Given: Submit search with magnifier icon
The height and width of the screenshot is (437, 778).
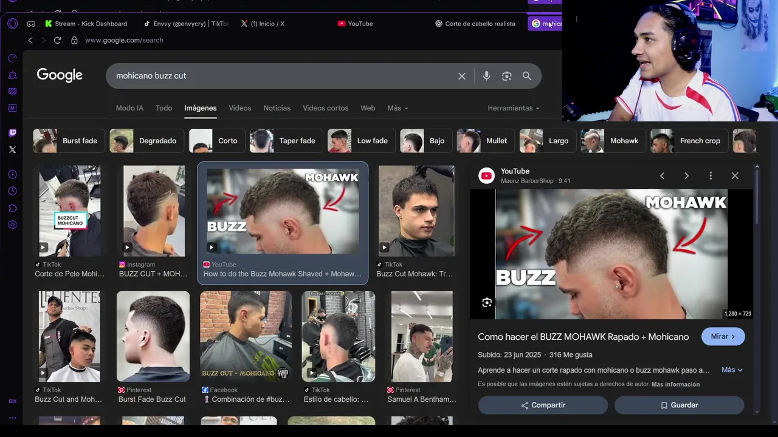Looking at the screenshot, I should pos(527,76).
